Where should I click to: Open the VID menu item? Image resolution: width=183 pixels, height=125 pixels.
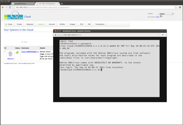[x=89, y=24]
